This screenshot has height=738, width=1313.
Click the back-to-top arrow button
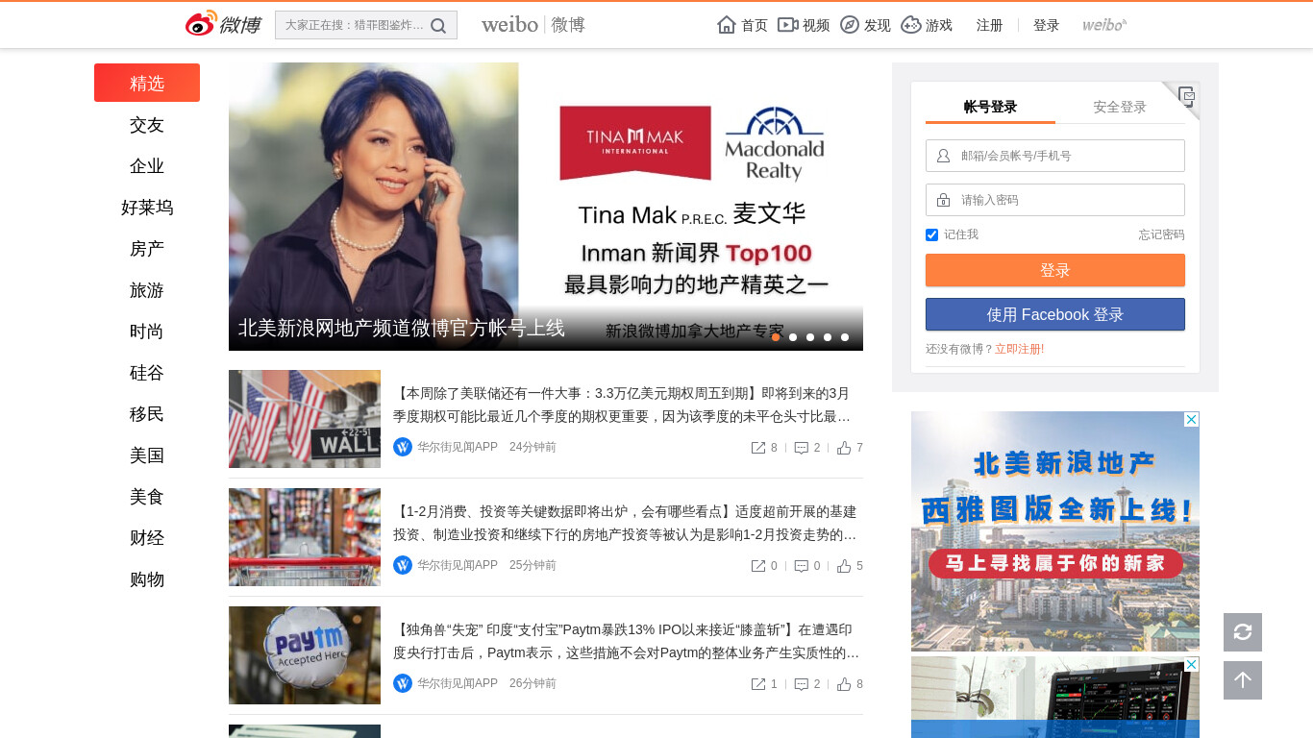tap(1243, 680)
